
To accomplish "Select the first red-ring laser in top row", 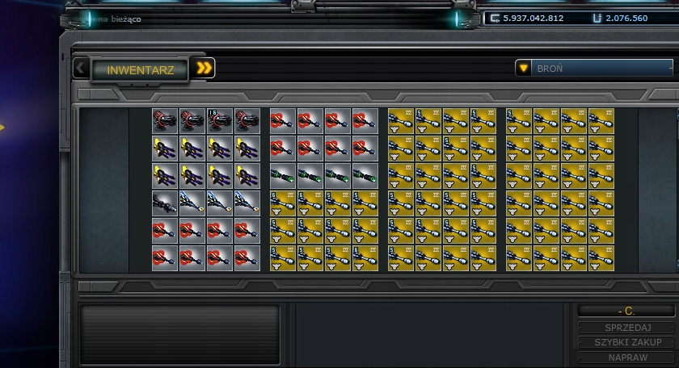I will [283, 120].
